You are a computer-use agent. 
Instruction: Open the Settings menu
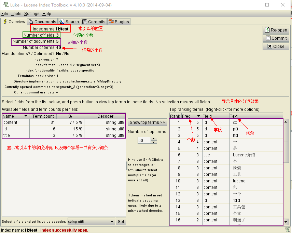click(32, 14)
